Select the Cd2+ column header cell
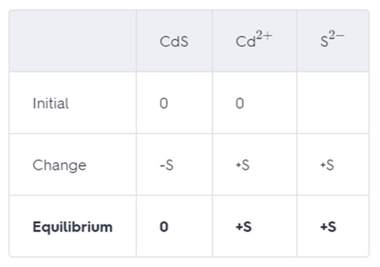The image size is (380, 267). (x=254, y=41)
